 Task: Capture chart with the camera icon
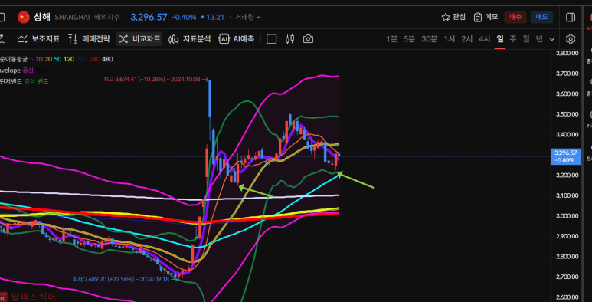coord(308,39)
